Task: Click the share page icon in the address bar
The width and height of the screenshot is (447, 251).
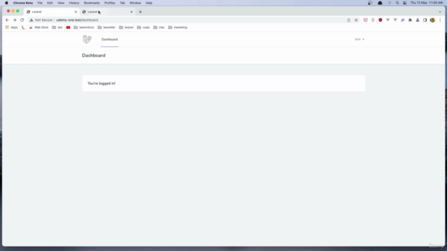Action: (x=349, y=20)
